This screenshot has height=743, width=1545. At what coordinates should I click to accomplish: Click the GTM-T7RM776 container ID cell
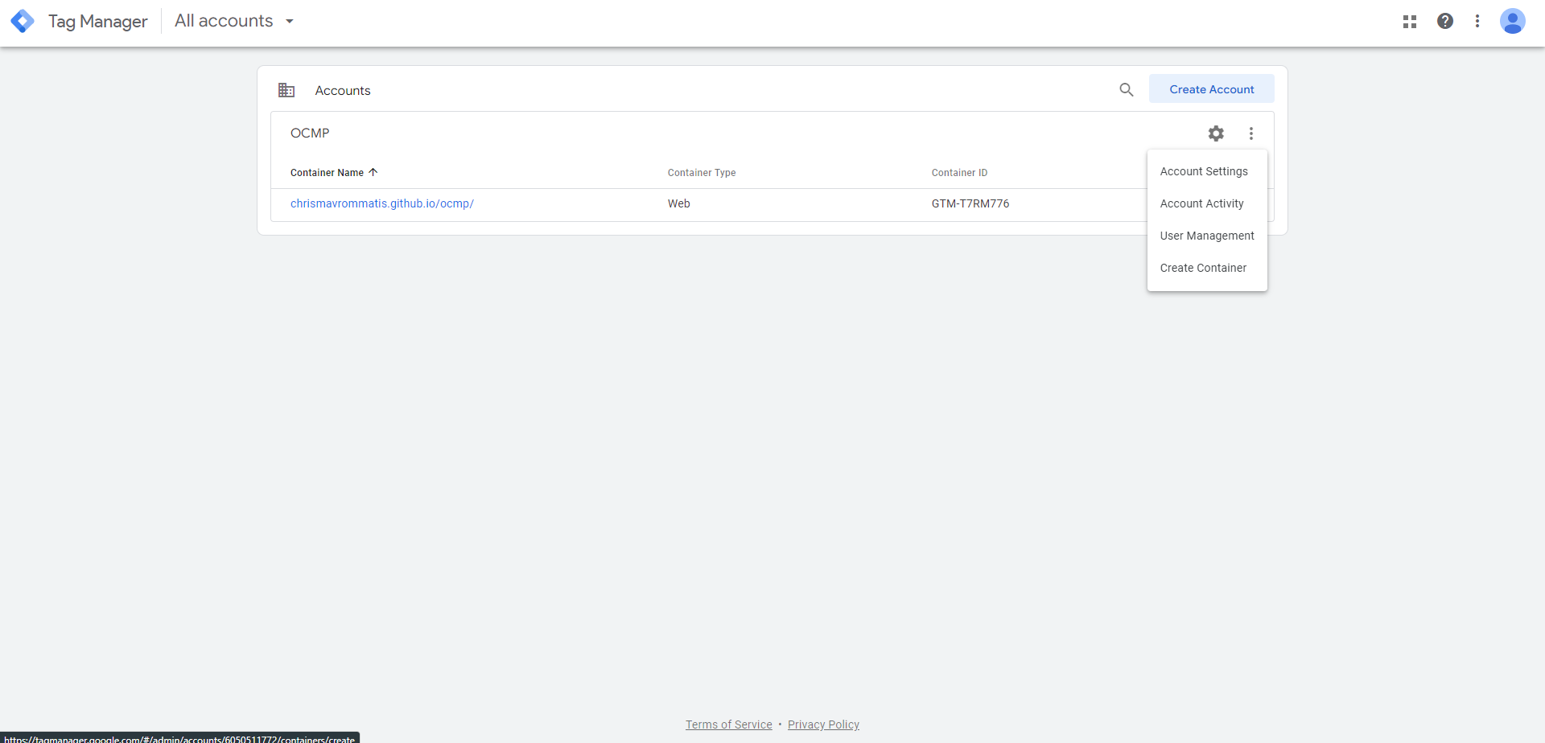970,204
